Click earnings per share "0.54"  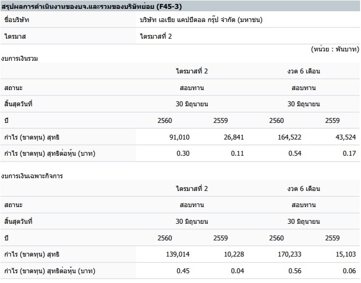(x=295, y=153)
